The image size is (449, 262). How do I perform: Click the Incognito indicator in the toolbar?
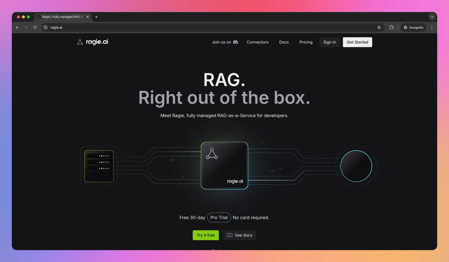click(413, 27)
